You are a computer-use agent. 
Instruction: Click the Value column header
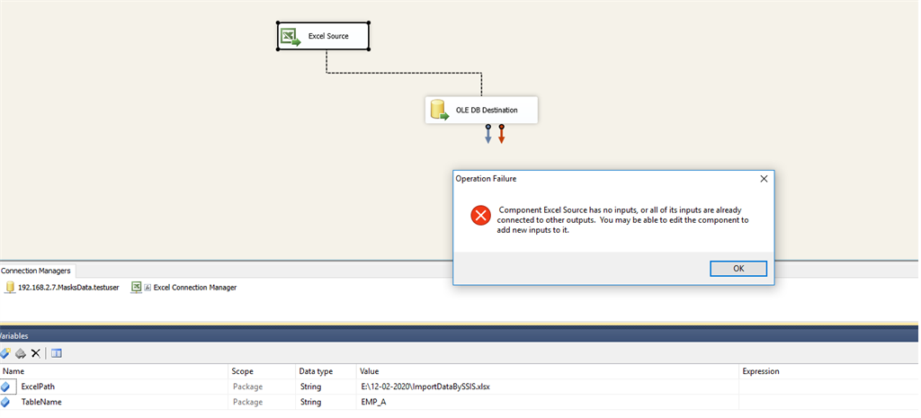[548, 371]
